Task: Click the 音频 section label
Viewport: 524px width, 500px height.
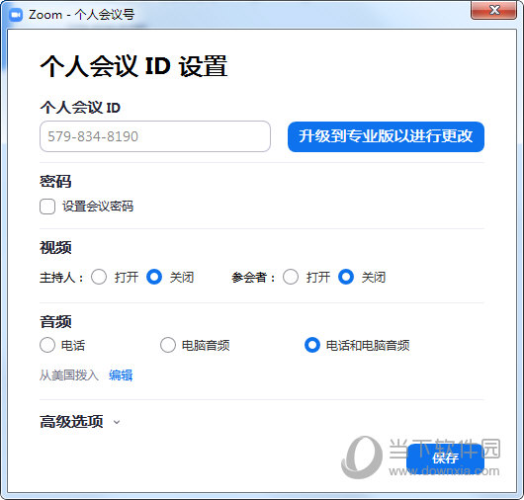Action: point(55,322)
